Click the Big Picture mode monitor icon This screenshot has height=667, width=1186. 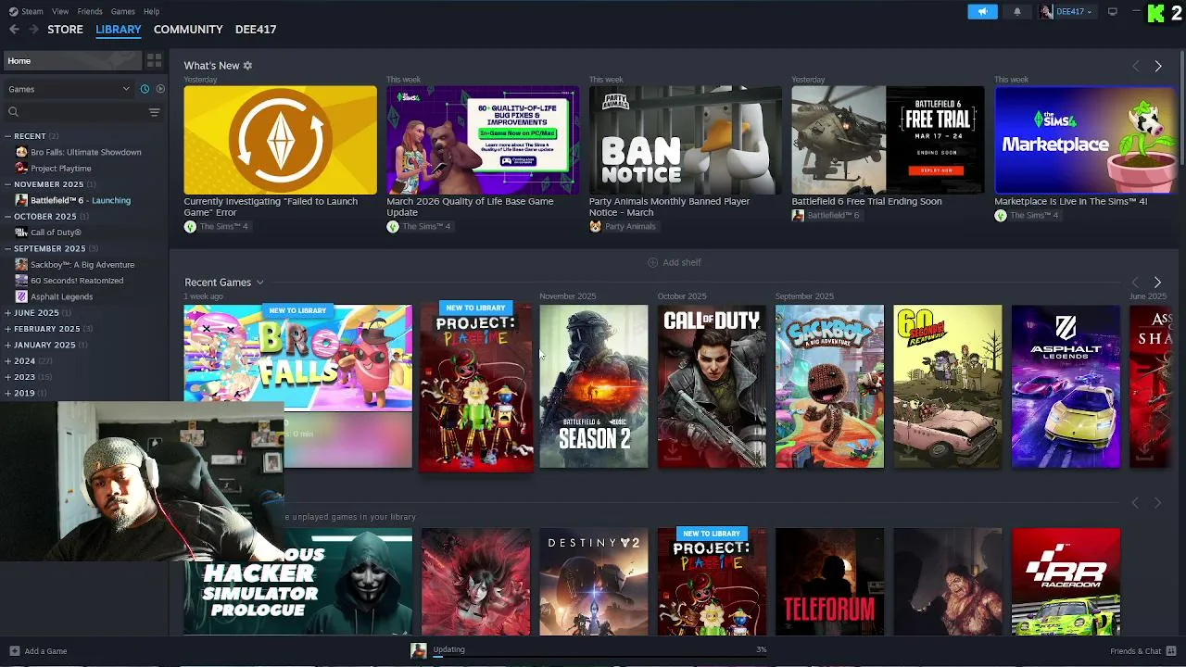click(1113, 11)
